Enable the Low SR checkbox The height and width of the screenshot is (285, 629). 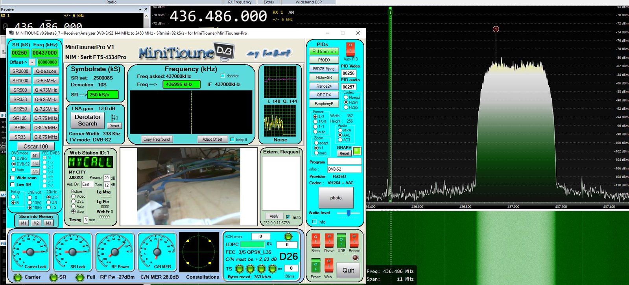point(12,184)
